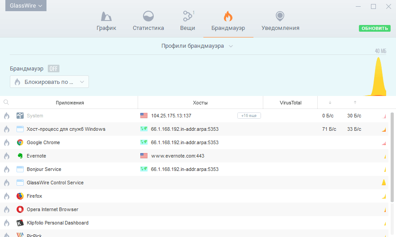
Task: Toggle flame for Opera Internet Browser
Action: pyautogui.click(x=7, y=209)
